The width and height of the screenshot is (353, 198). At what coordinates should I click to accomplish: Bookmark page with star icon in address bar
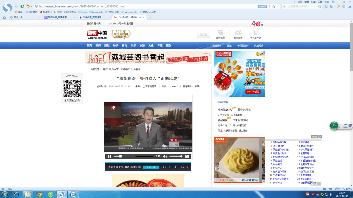[x=274, y=6]
